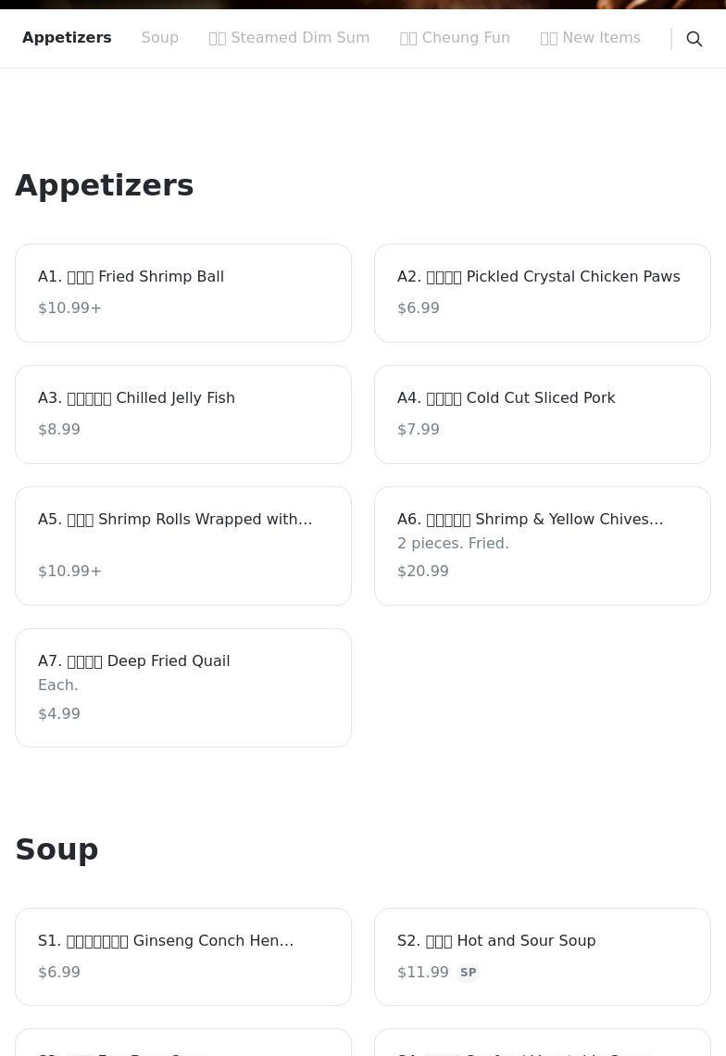Click the Soup section heading
This screenshot has height=1056, width=726.
point(56,849)
